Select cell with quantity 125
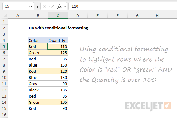This screenshot has width=177, height=118. tap(58, 53)
